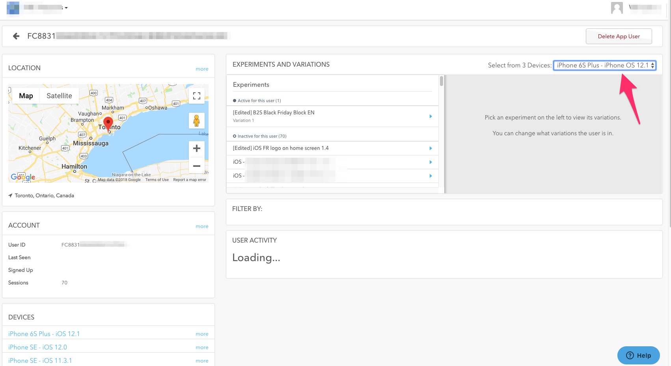
Task: Click more link in Account panel
Action: tap(202, 226)
